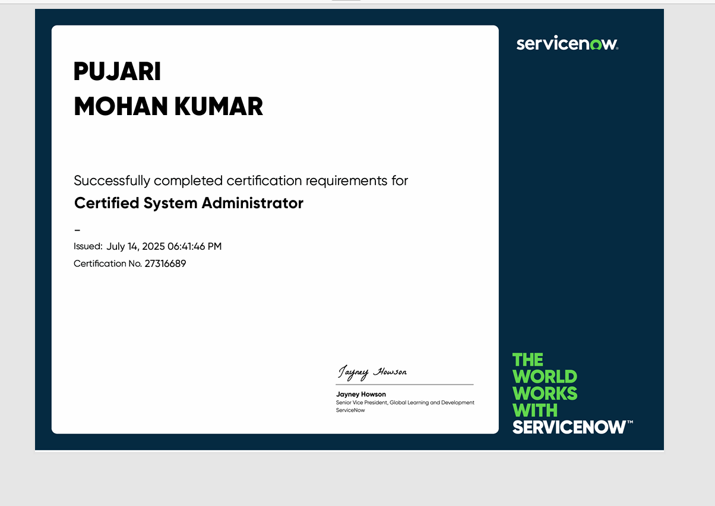This screenshot has width=715, height=506.
Task: Click the short dash below certification title
Action: pyautogui.click(x=77, y=230)
